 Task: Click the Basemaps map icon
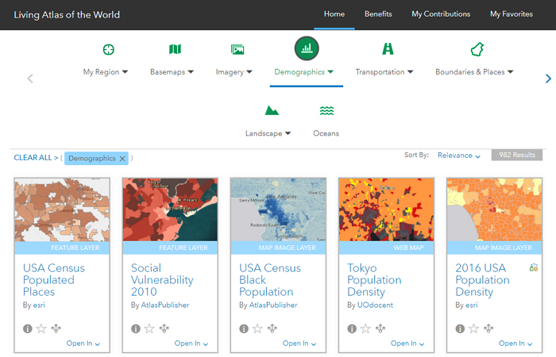175,49
